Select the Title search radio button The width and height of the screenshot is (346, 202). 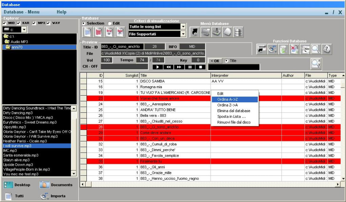pyautogui.click(x=226, y=61)
